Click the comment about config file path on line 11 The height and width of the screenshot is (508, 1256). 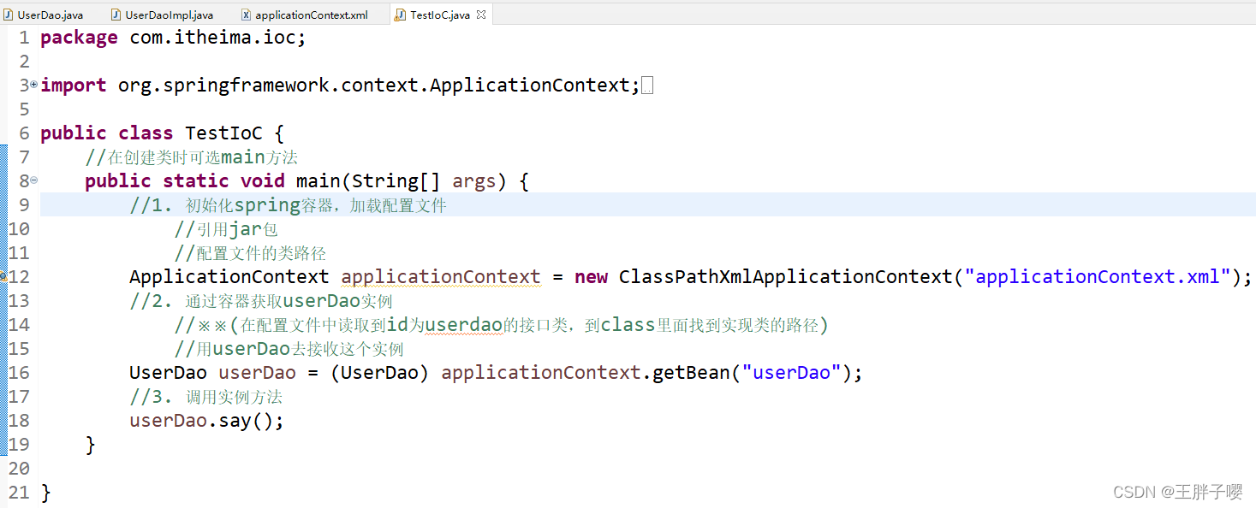click(x=250, y=253)
